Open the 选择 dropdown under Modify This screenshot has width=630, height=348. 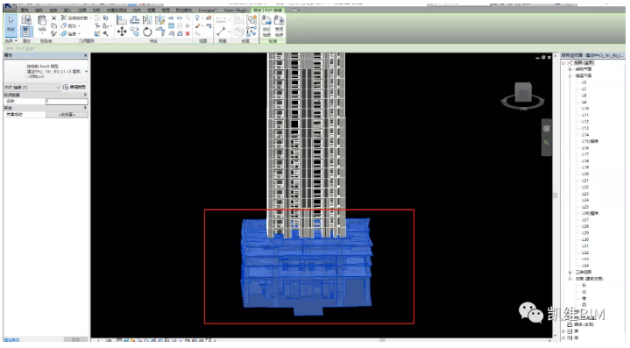[11, 41]
